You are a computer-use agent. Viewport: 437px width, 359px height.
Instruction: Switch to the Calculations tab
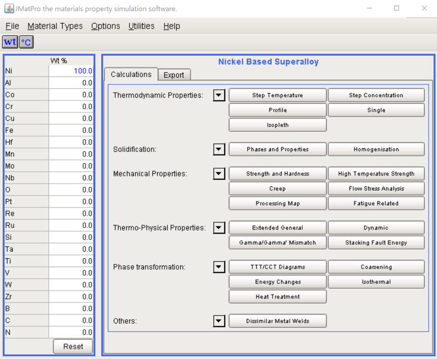pyautogui.click(x=131, y=75)
